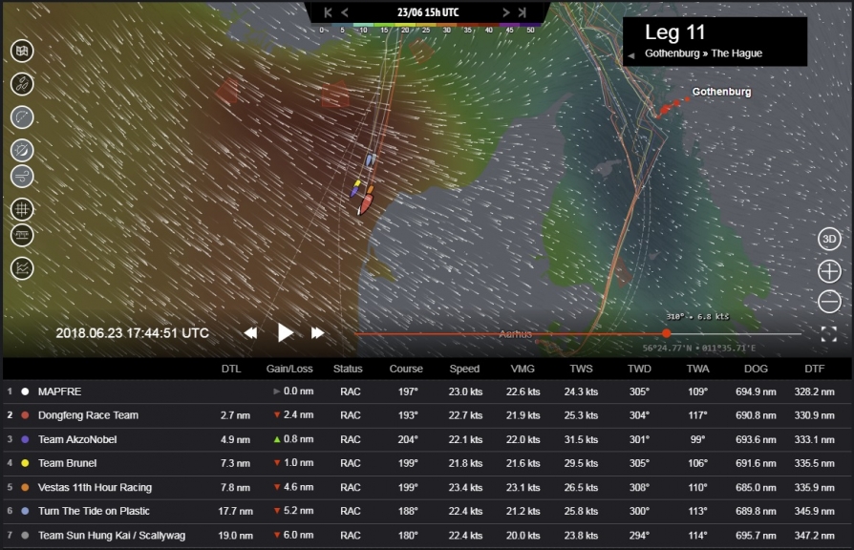Toggle the lat/long grid icon
This screenshot has height=550, width=854.
pos(22,209)
